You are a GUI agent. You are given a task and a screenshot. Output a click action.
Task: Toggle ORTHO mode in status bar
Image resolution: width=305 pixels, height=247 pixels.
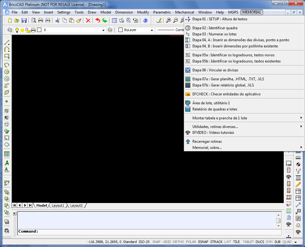pos(178,242)
